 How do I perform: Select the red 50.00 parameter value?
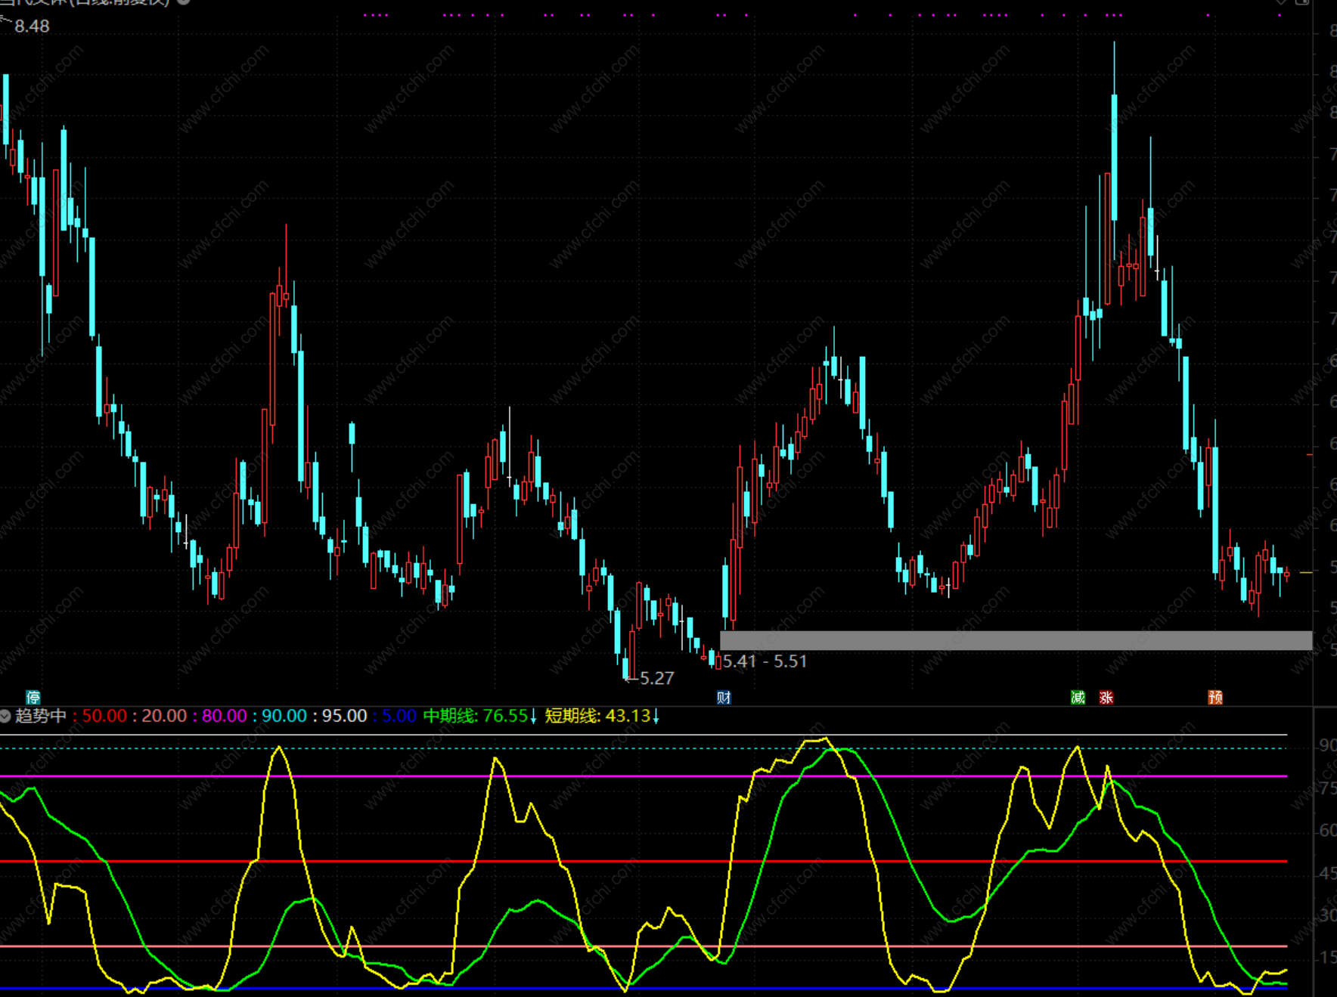[x=104, y=716]
